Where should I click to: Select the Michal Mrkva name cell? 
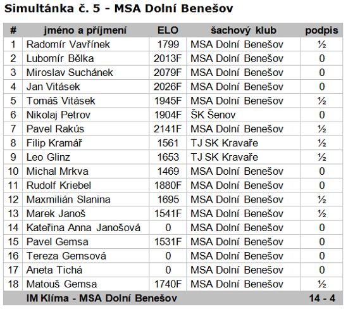85,171
